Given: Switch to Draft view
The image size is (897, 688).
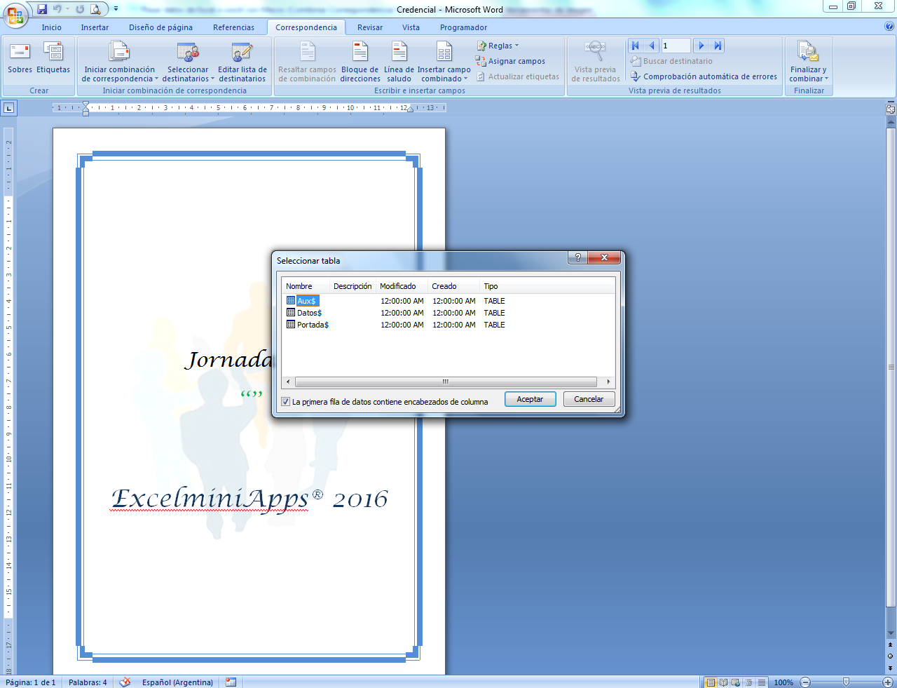Looking at the screenshot, I should (761, 682).
